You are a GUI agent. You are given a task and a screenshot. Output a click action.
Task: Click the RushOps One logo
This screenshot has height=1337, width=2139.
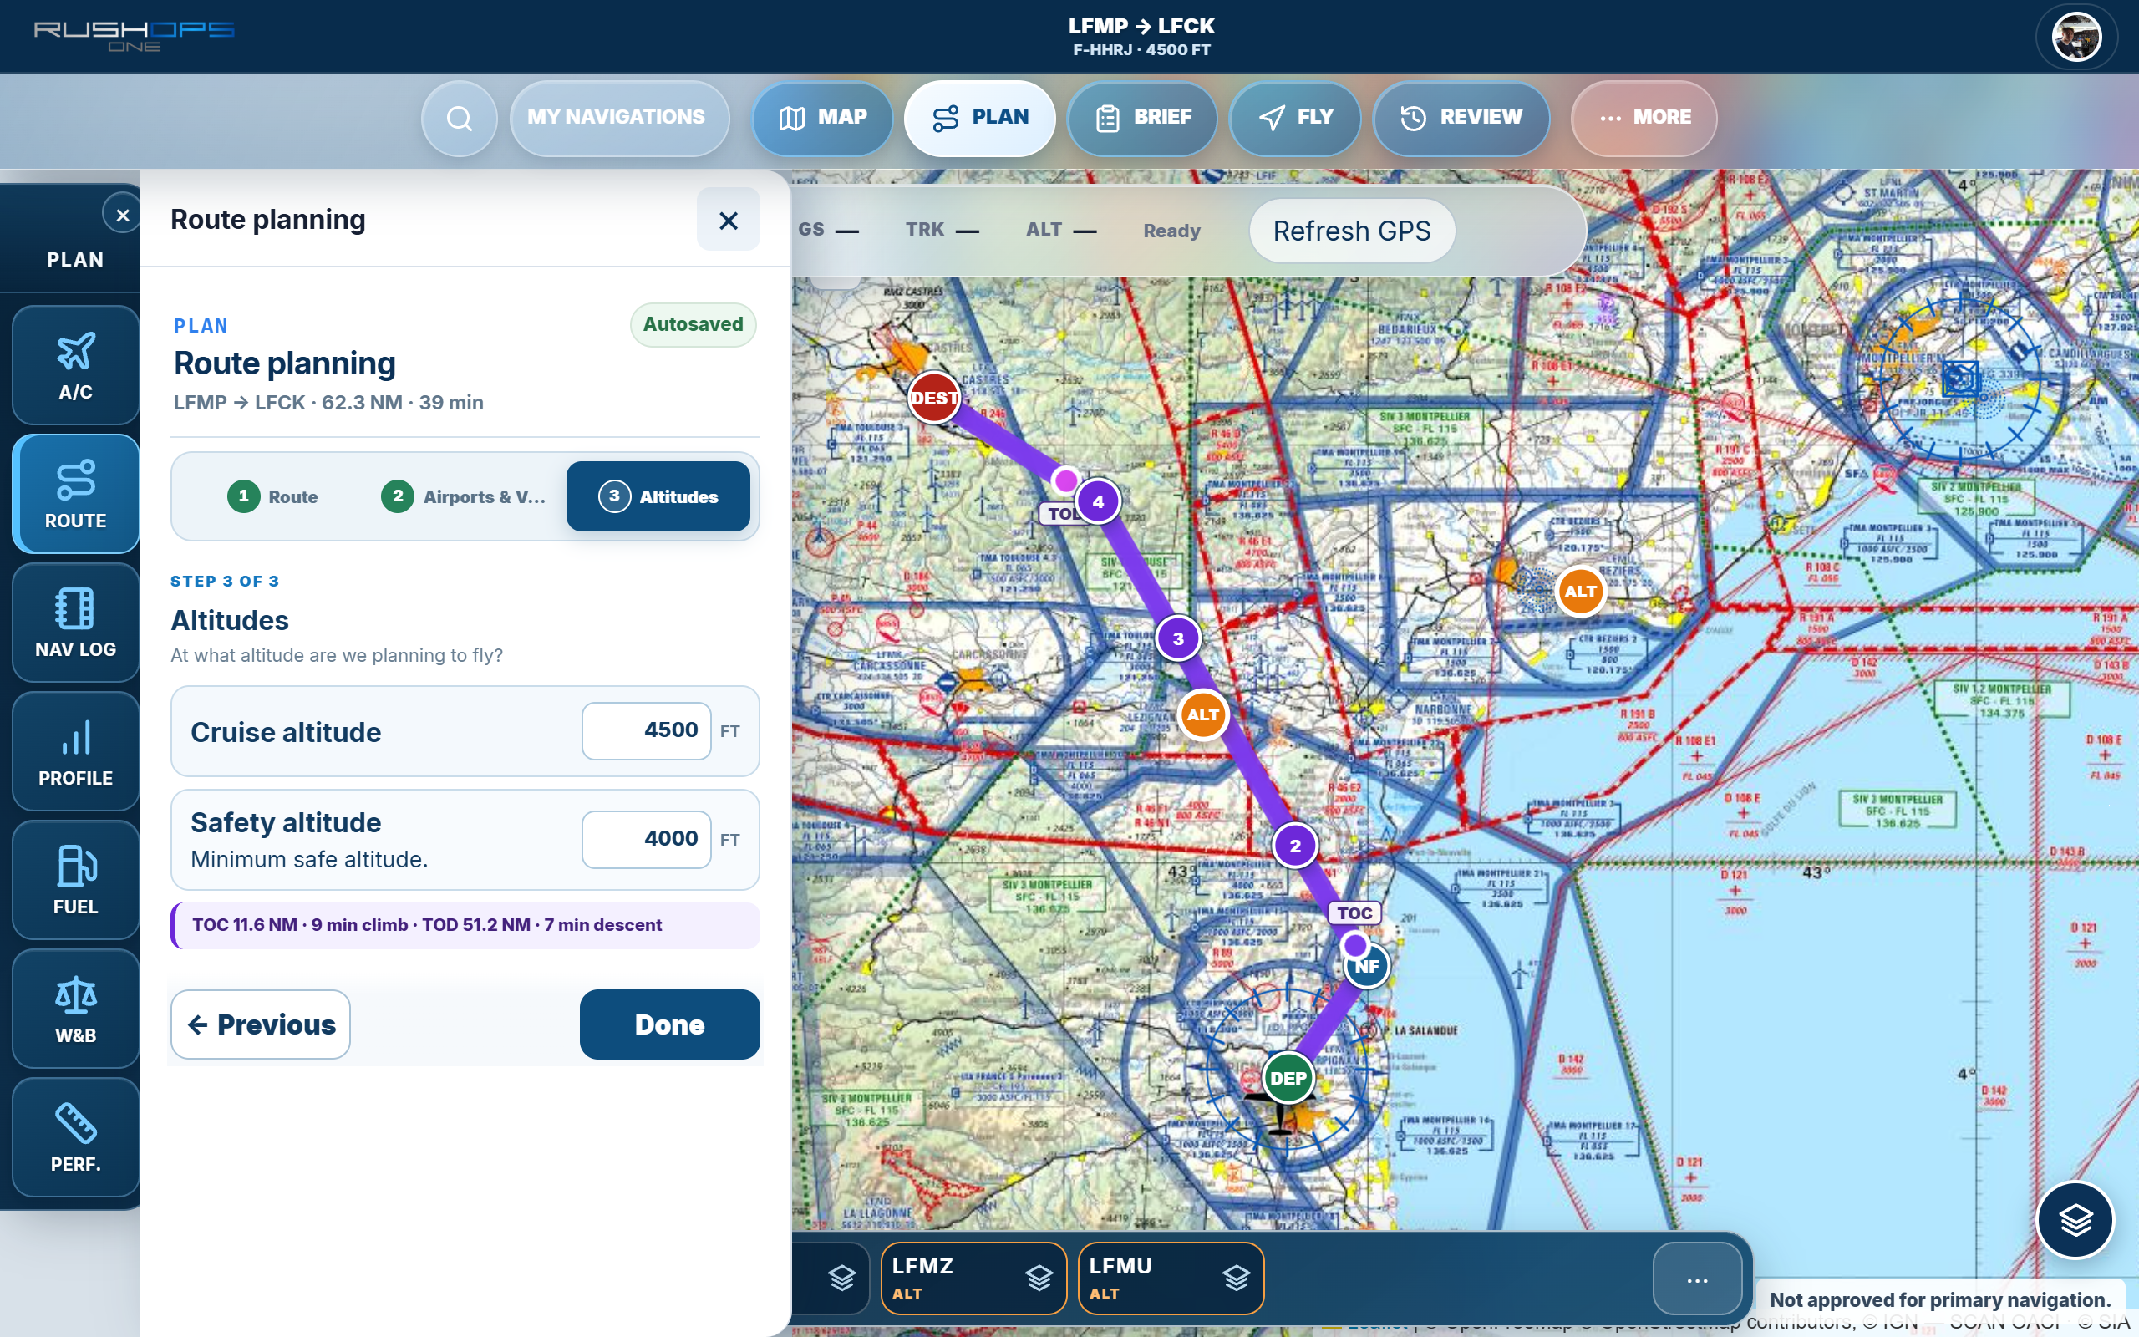tap(134, 35)
